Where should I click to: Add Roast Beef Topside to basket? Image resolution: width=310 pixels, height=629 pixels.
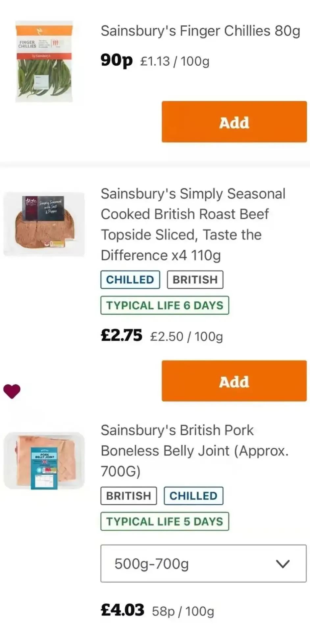[x=234, y=381]
